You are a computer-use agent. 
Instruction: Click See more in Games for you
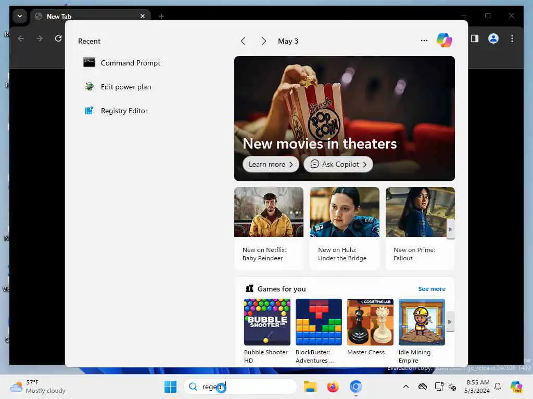432,289
